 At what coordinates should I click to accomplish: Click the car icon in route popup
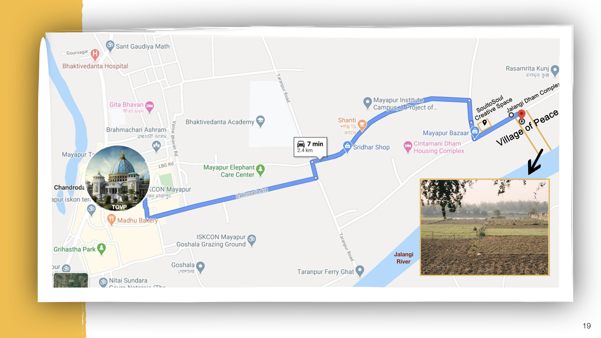click(x=301, y=144)
